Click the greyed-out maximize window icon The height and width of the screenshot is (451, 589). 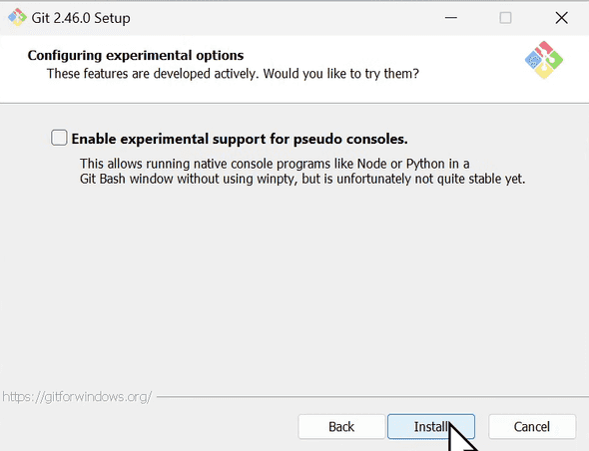[505, 18]
